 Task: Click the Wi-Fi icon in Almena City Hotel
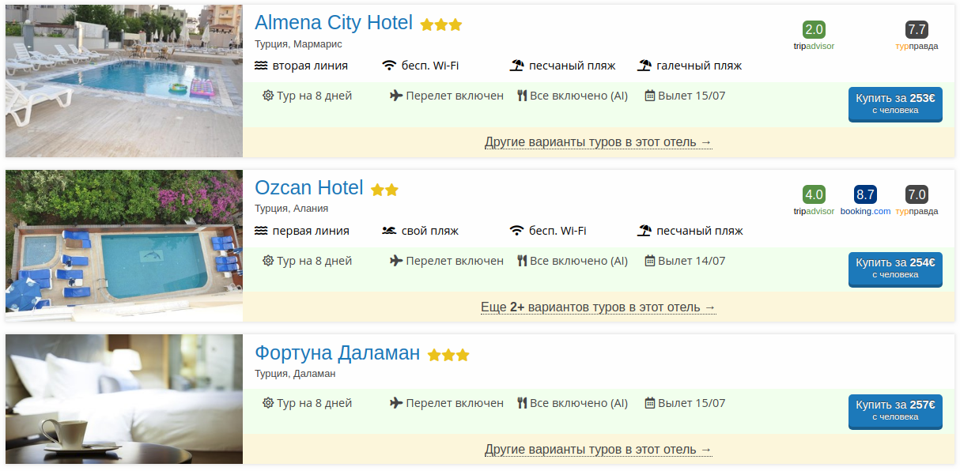[x=388, y=66]
